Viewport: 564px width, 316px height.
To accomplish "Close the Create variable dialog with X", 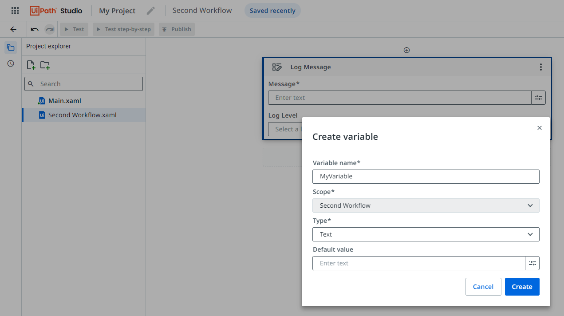I will (539, 128).
